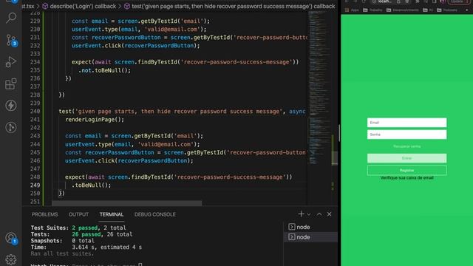The image size is (473, 266).
Task: Click 'Verifique sua caixa de email' message
Action: coord(406,177)
